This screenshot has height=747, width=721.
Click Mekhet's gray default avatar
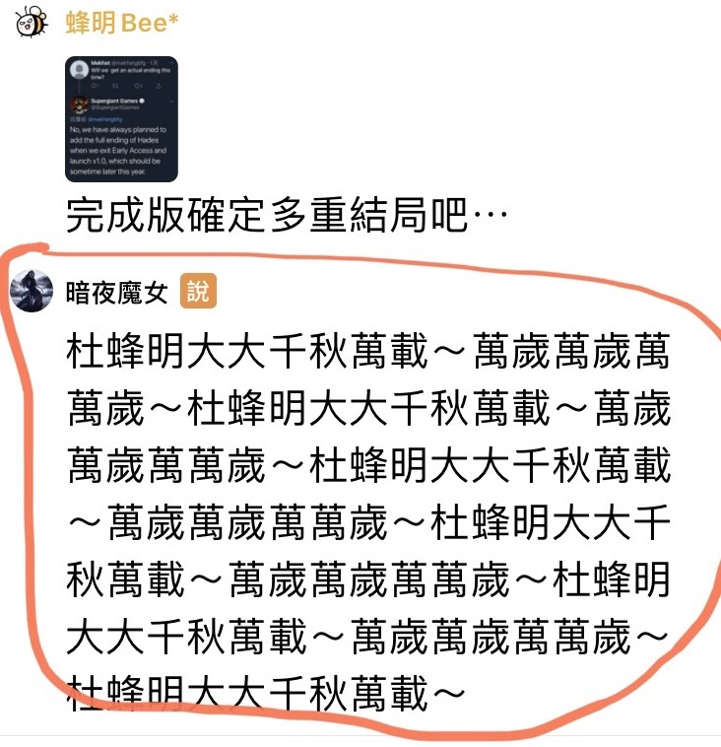(80, 70)
